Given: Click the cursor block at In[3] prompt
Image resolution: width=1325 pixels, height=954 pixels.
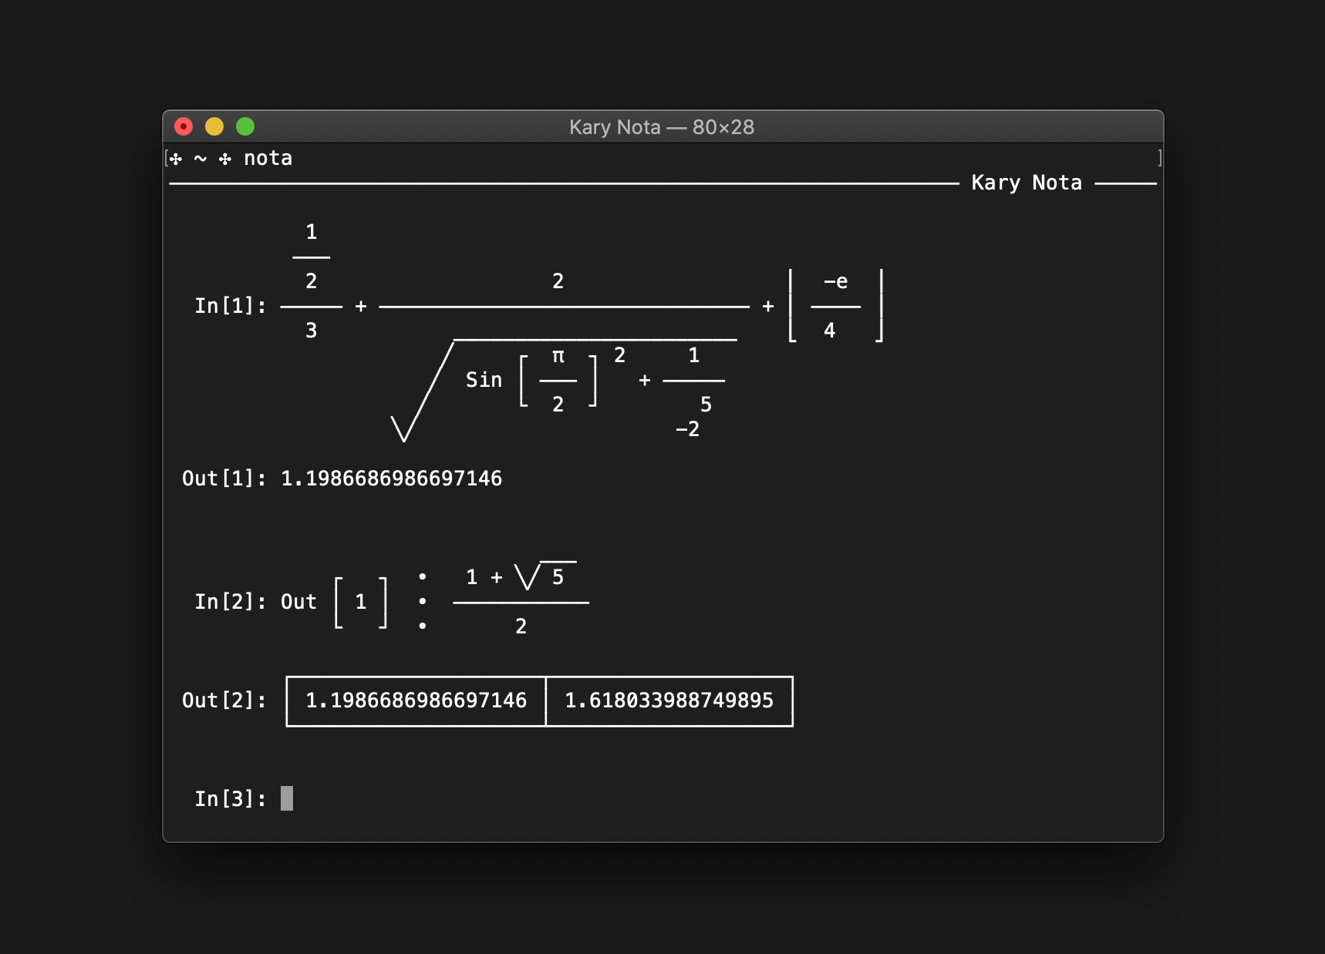Looking at the screenshot, I should (x=286, y=798).
